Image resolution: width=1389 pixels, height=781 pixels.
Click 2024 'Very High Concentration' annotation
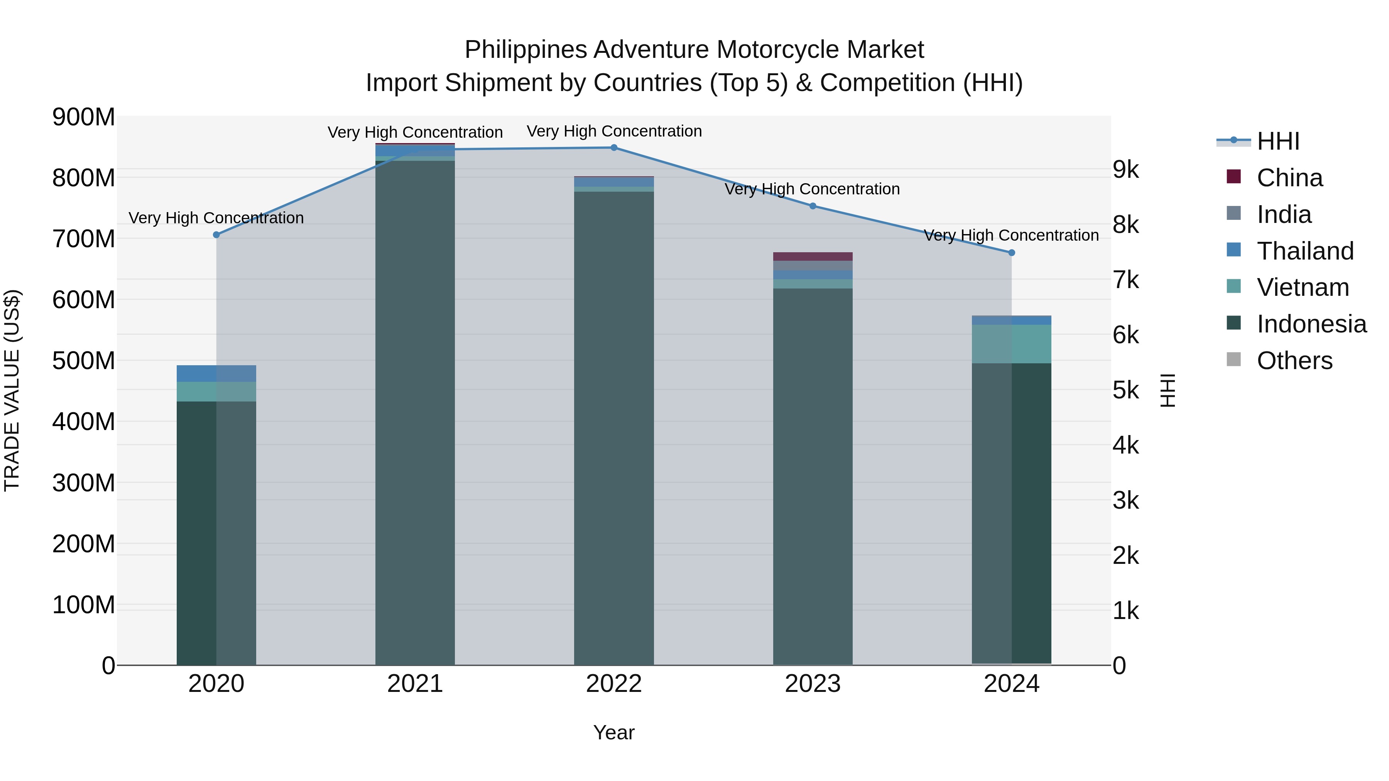(1011, 236)
